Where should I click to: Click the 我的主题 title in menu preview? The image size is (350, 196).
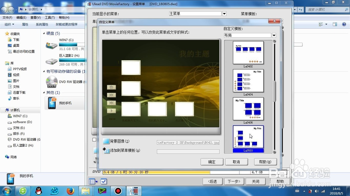(x=194, y=54)
